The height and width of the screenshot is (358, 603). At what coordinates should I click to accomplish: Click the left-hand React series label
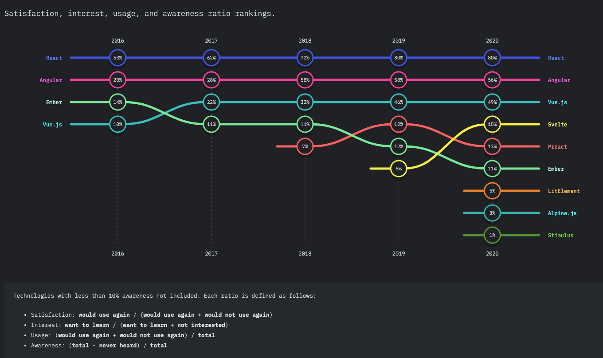(54, 58)
